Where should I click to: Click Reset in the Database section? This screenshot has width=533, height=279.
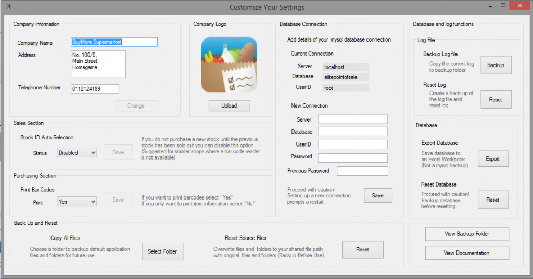click(492, 200)
